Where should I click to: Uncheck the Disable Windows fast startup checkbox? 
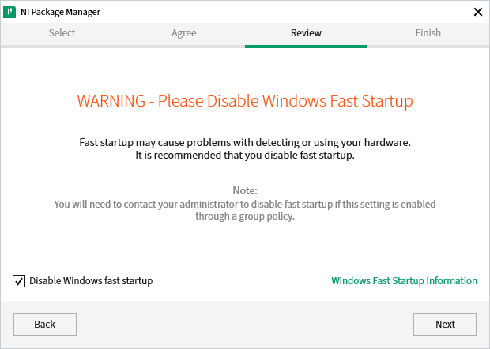point(19,281)
